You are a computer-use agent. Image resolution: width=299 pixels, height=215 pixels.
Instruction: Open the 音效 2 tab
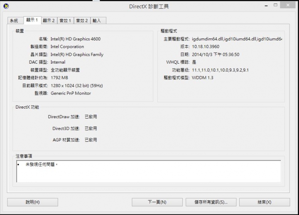point(82,21)
